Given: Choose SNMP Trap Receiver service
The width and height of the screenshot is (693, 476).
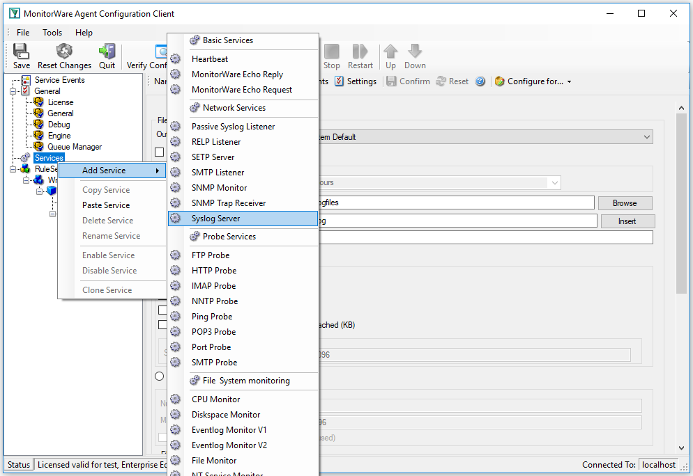Looking at the screenshot, I should click(x=243, y=203).
